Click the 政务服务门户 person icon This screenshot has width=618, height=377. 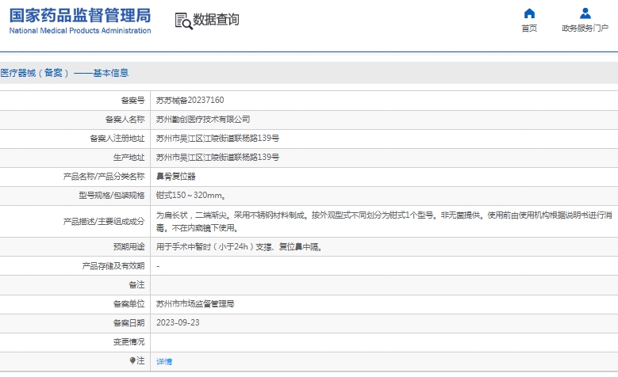pos(585,13)
